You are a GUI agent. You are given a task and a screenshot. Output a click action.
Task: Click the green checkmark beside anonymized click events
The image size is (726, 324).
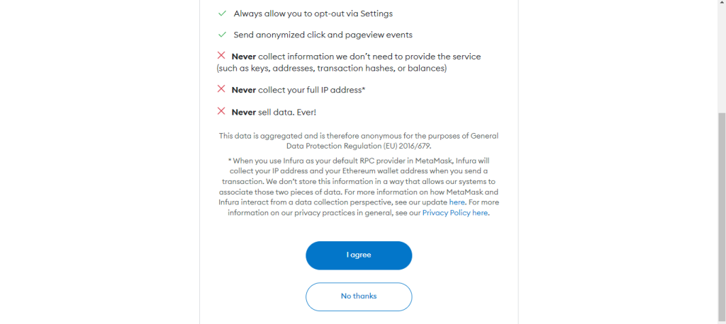click(222, 35)
